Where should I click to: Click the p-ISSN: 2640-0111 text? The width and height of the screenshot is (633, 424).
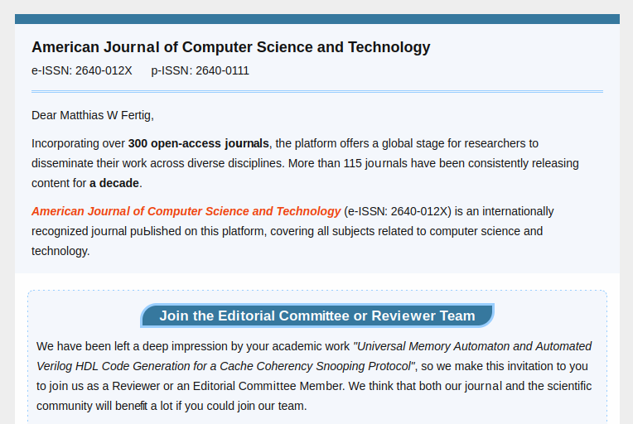point(200,70)
